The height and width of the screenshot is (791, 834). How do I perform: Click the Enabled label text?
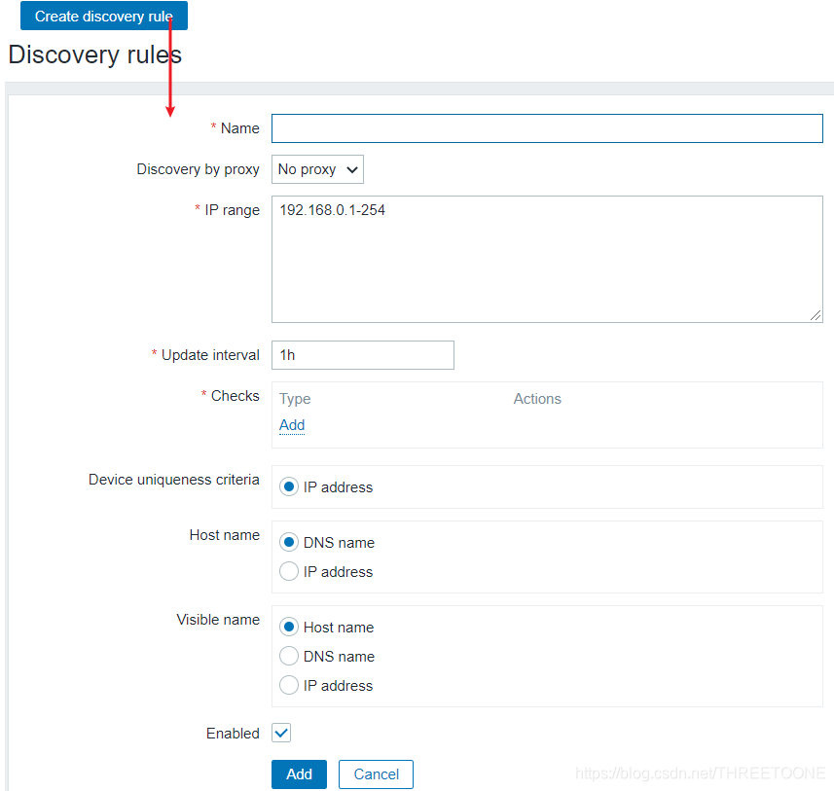tap(233, 733)
